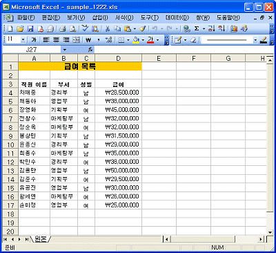Apply cell borders icon
Screen dimensions: 276x253
coord(121,40)
